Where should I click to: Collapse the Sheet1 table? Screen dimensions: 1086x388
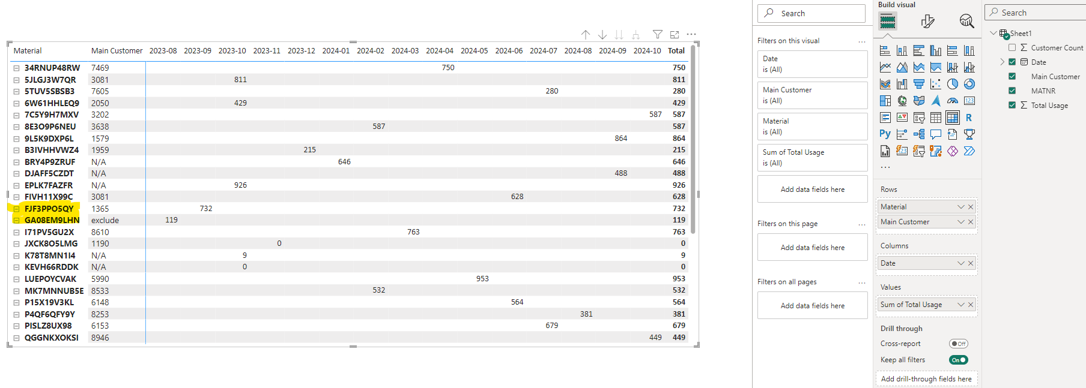pos(993,33)
